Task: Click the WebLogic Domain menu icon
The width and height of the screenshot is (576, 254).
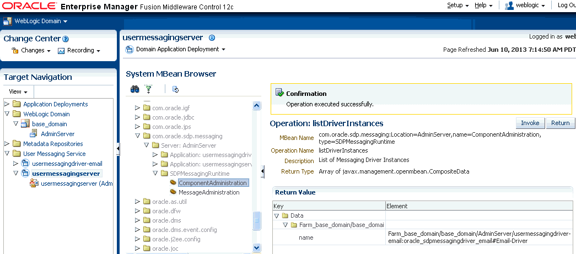Action: click(x=8, y=21)
